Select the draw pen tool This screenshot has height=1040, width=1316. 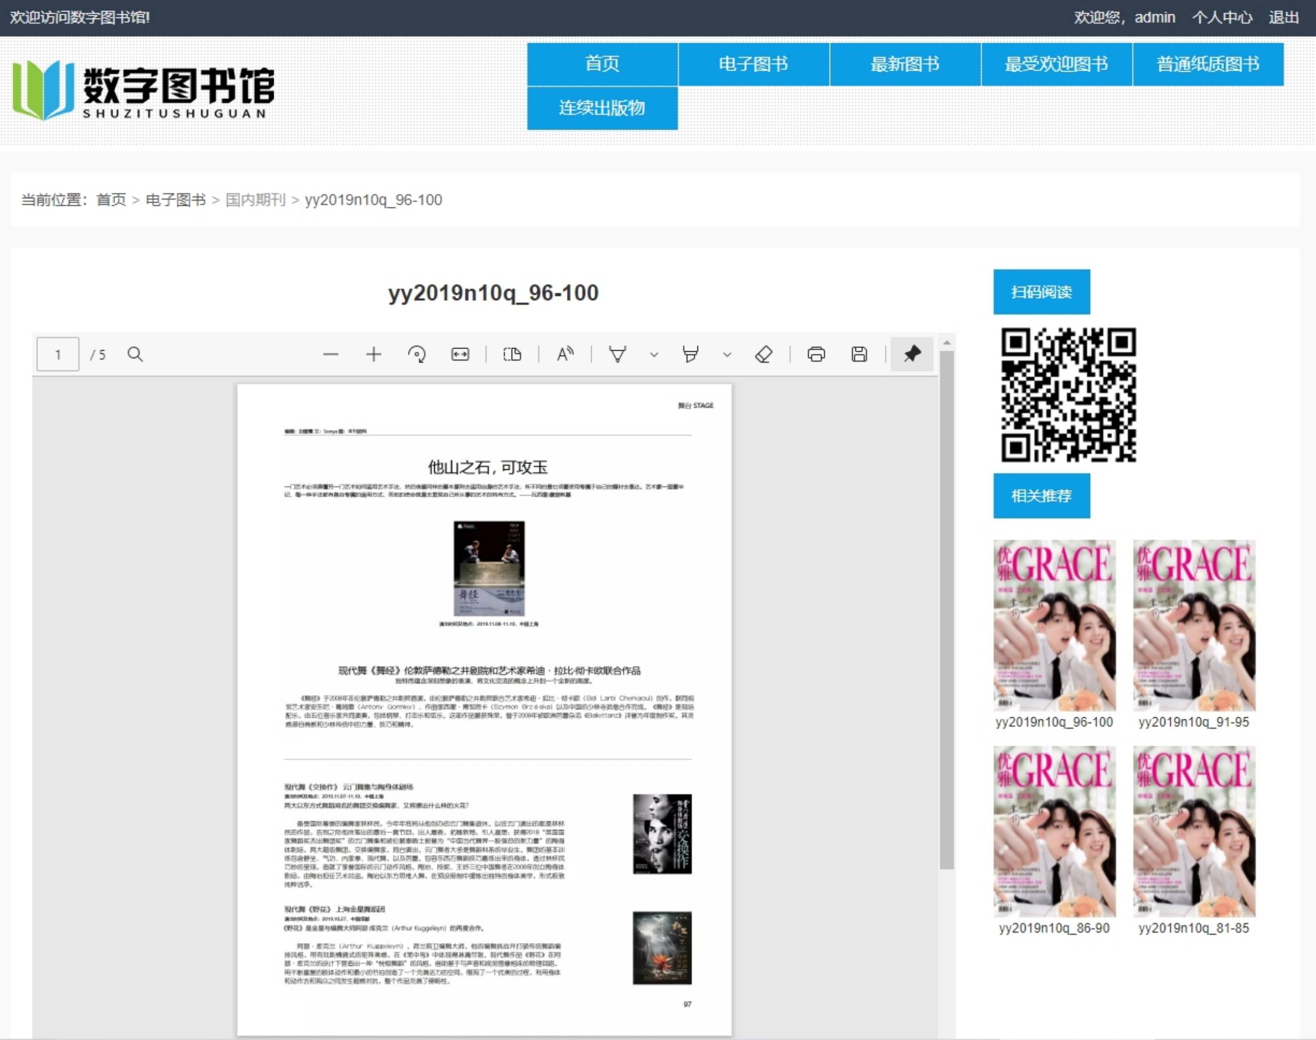tap(618, 354)
